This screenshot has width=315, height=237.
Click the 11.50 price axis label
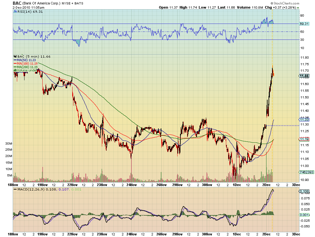click(x=304, y=97)
